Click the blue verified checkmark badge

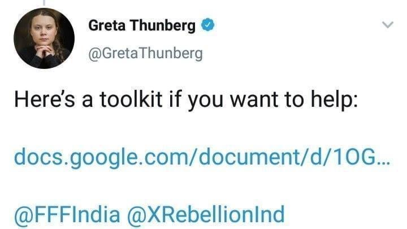[x=208, y=25]
